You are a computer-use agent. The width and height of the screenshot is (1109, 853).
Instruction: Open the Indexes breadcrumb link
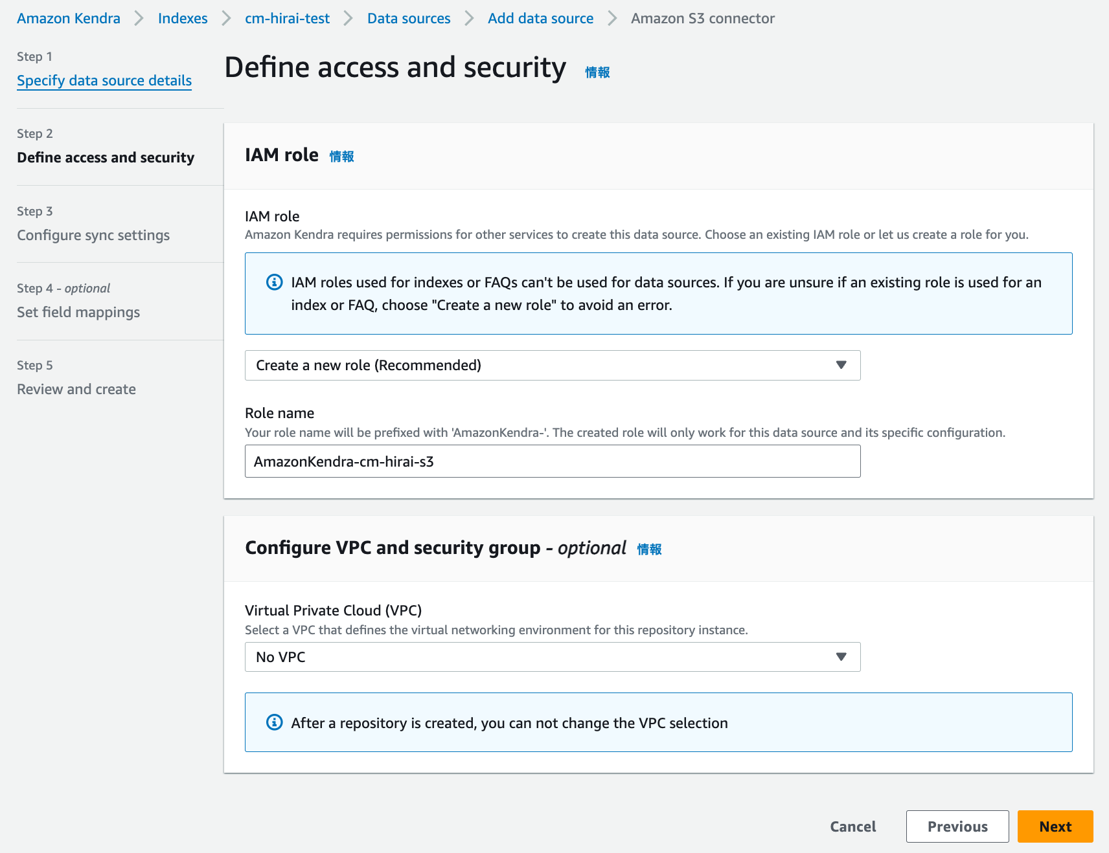point(182,18)
